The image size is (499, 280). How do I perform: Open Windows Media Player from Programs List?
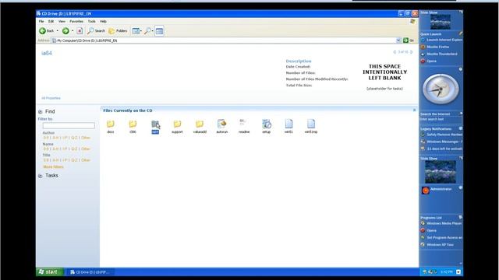click(x=441, y=223)
